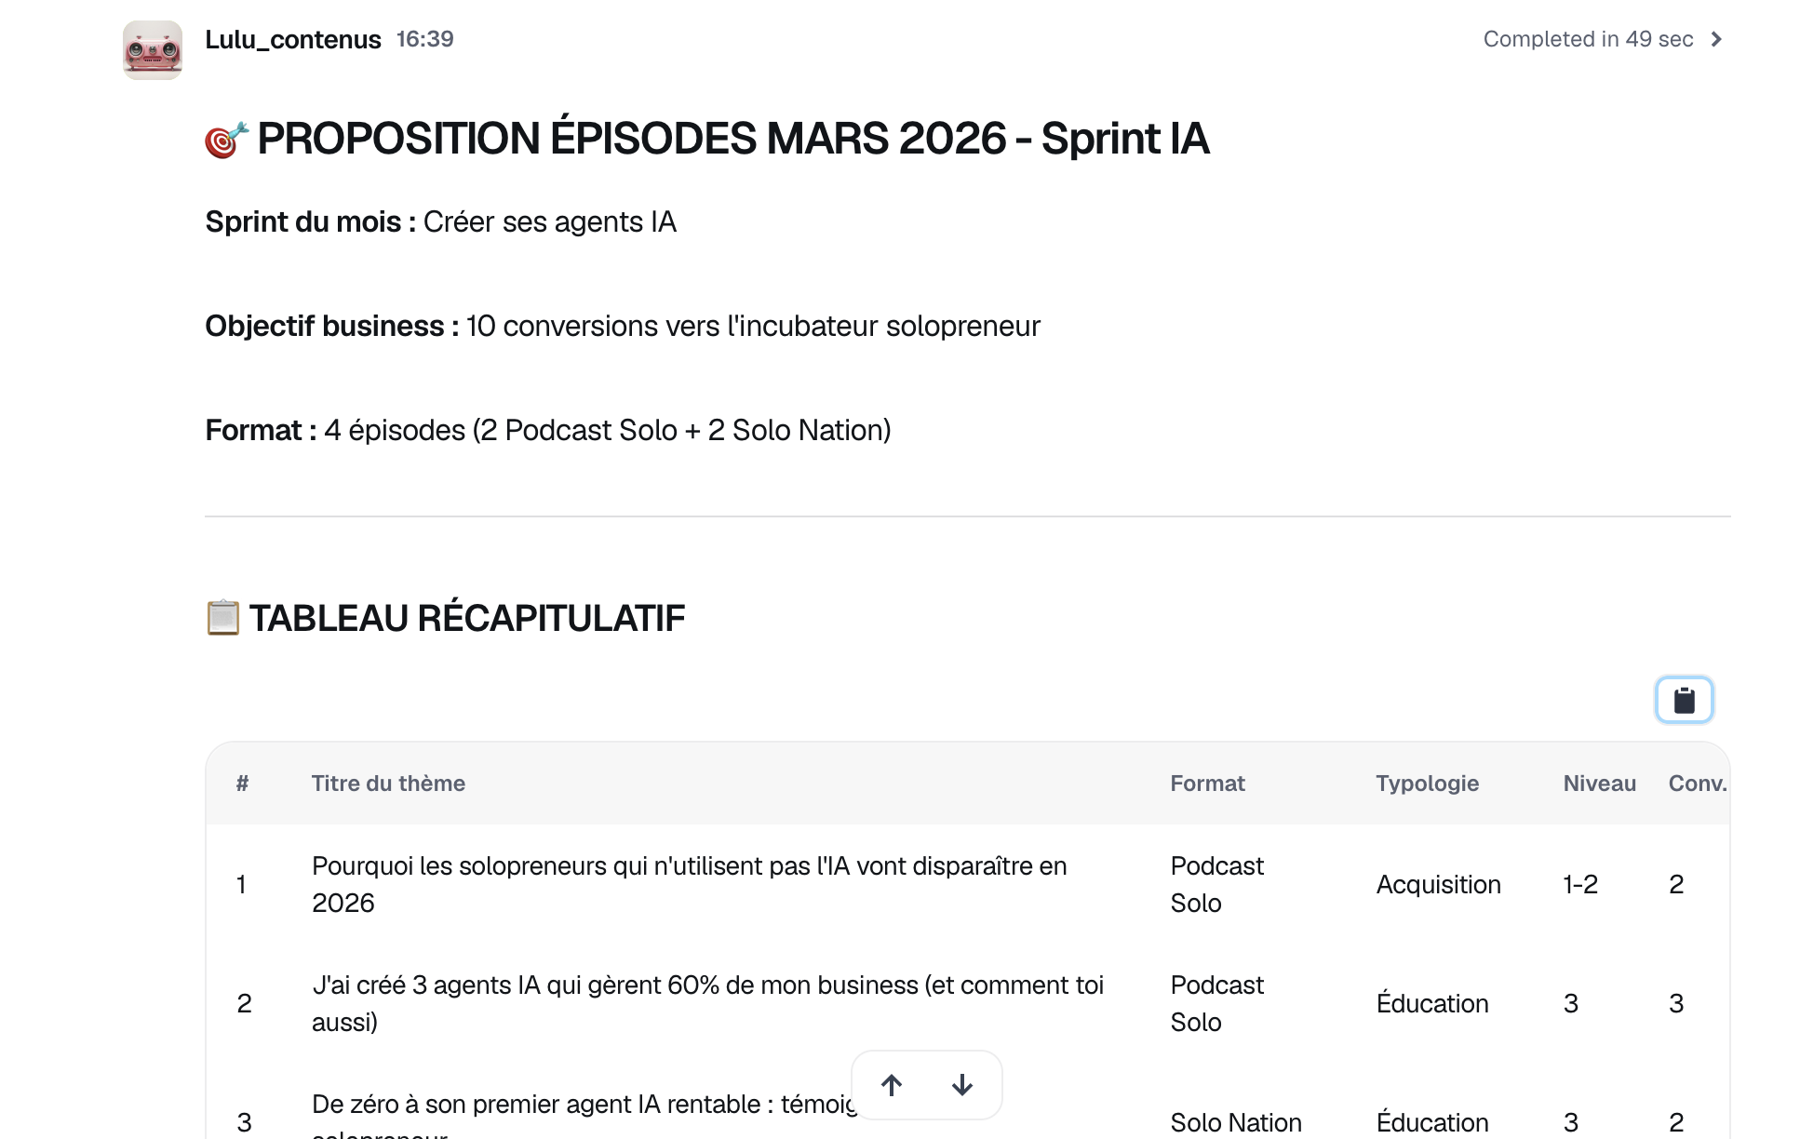Screen dimensions: 1800x1139
Task: Select the Titre du thème column header
Action: click(388, 784)
